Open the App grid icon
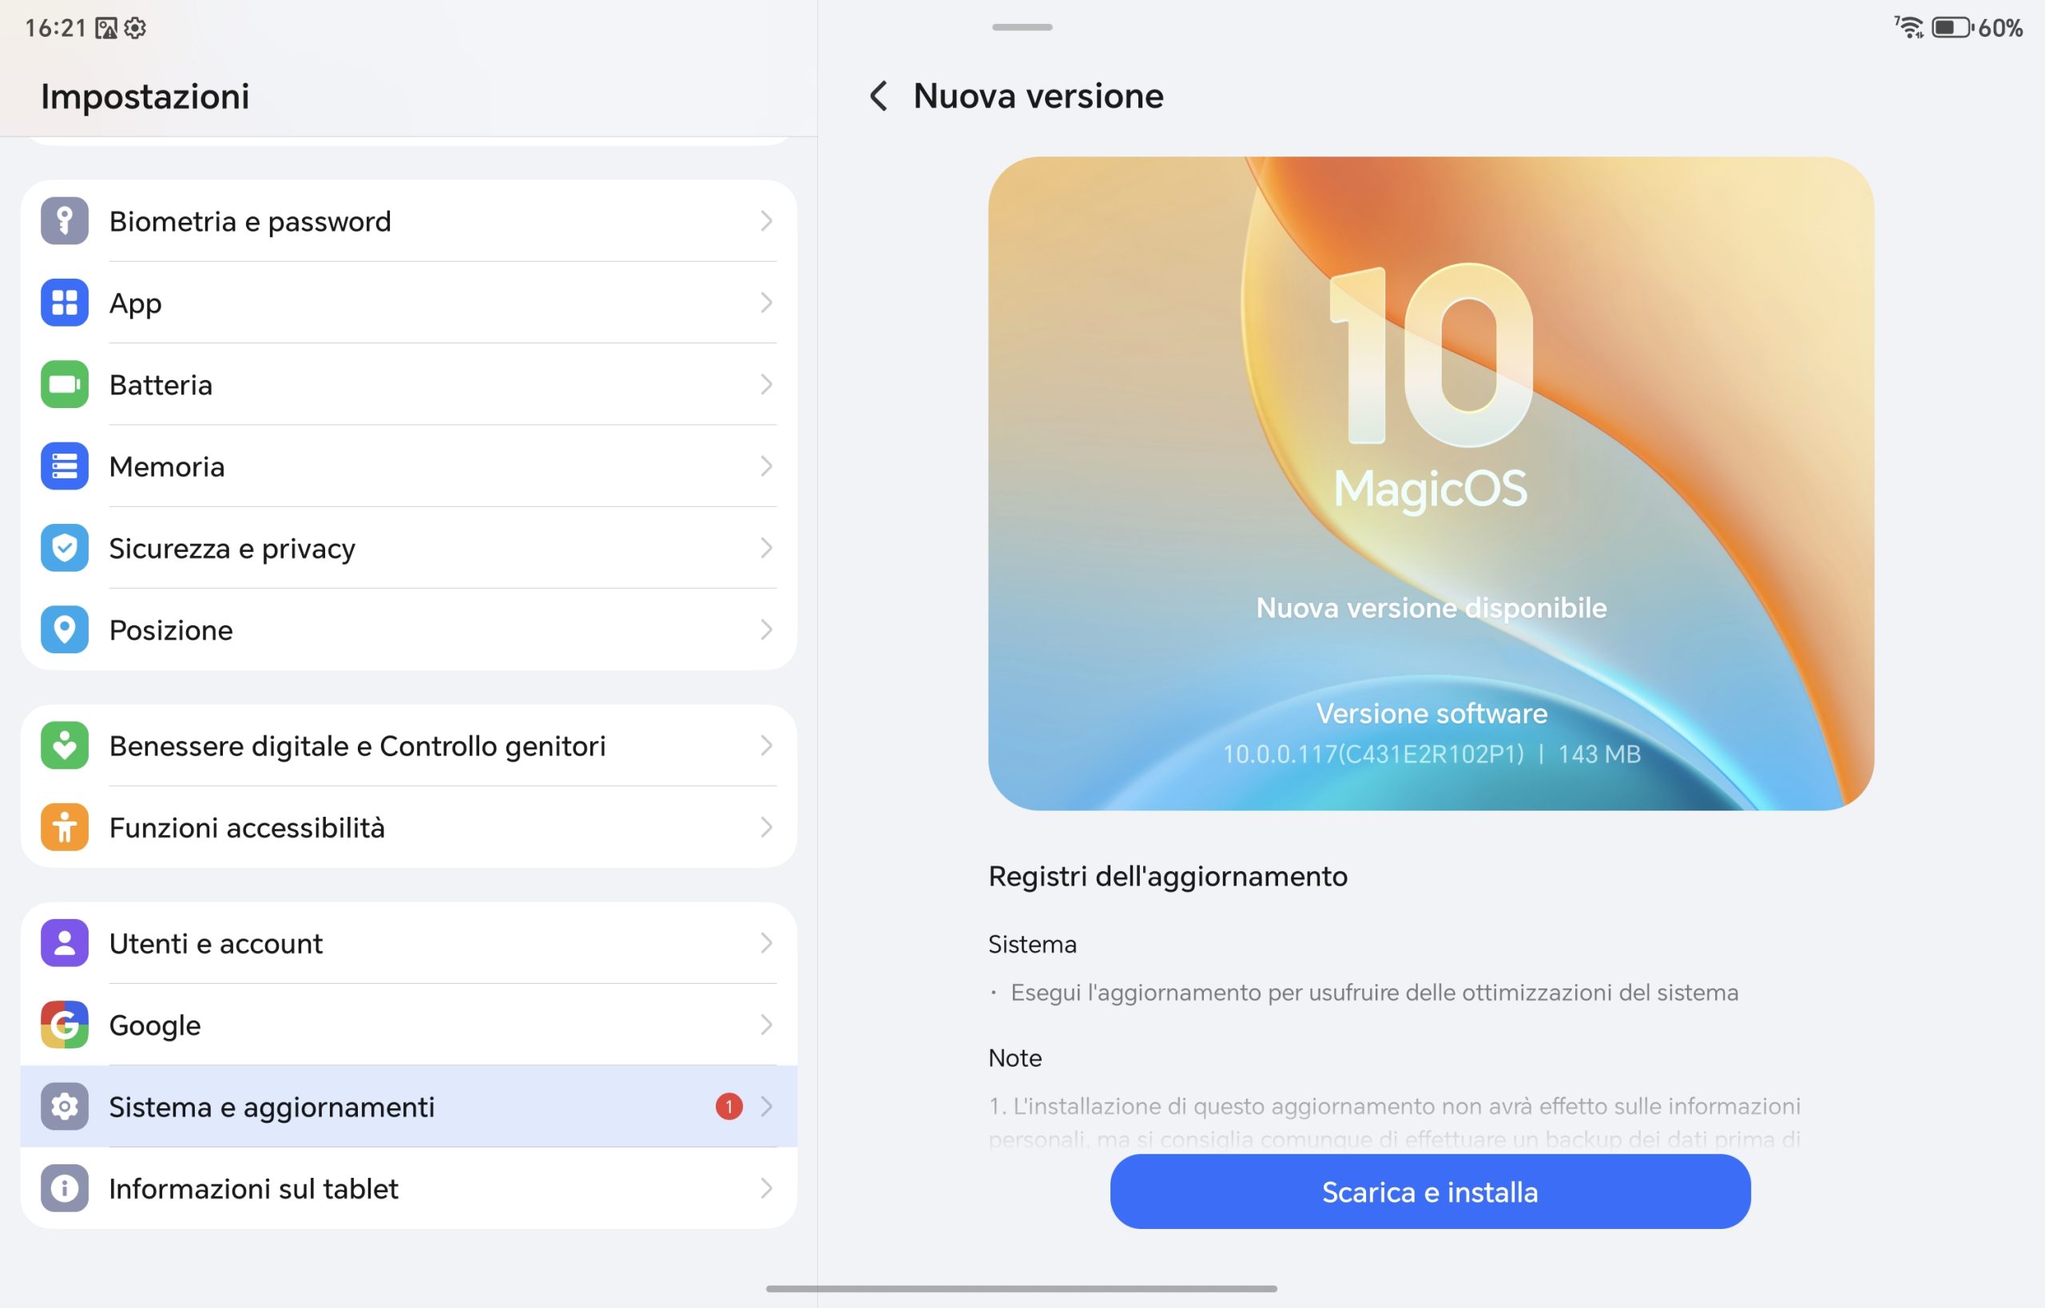 point(65,303)
